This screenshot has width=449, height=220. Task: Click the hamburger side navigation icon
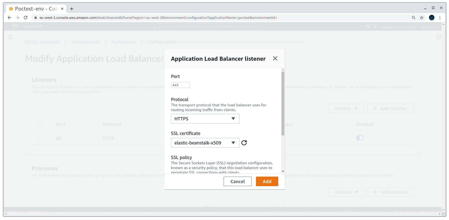tap(11, 37)
